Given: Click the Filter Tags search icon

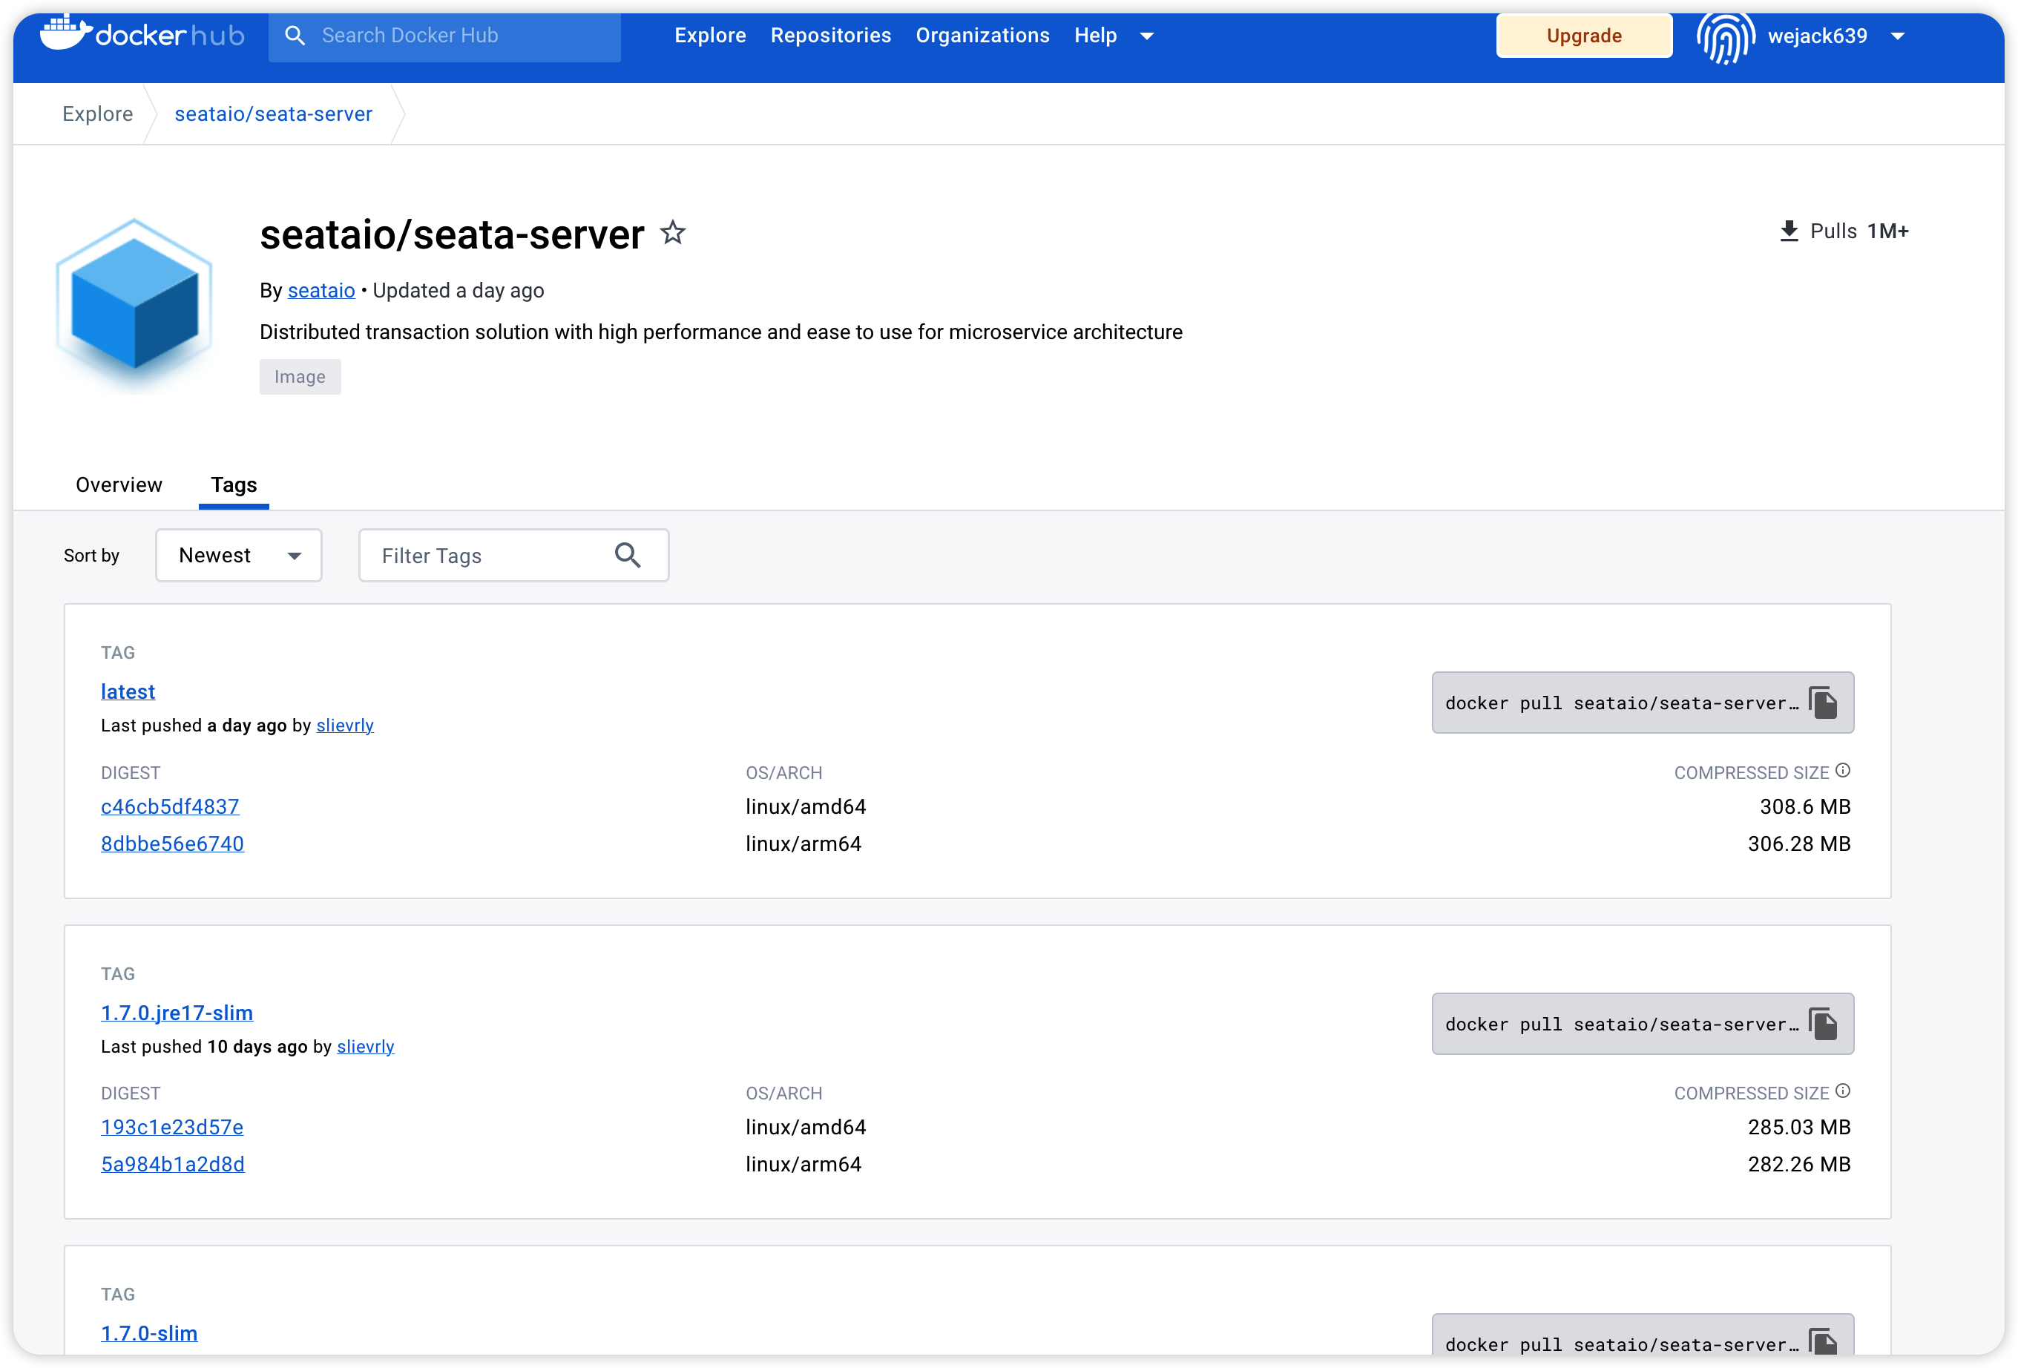Looking at the screenshot, I should click(628, 556).
